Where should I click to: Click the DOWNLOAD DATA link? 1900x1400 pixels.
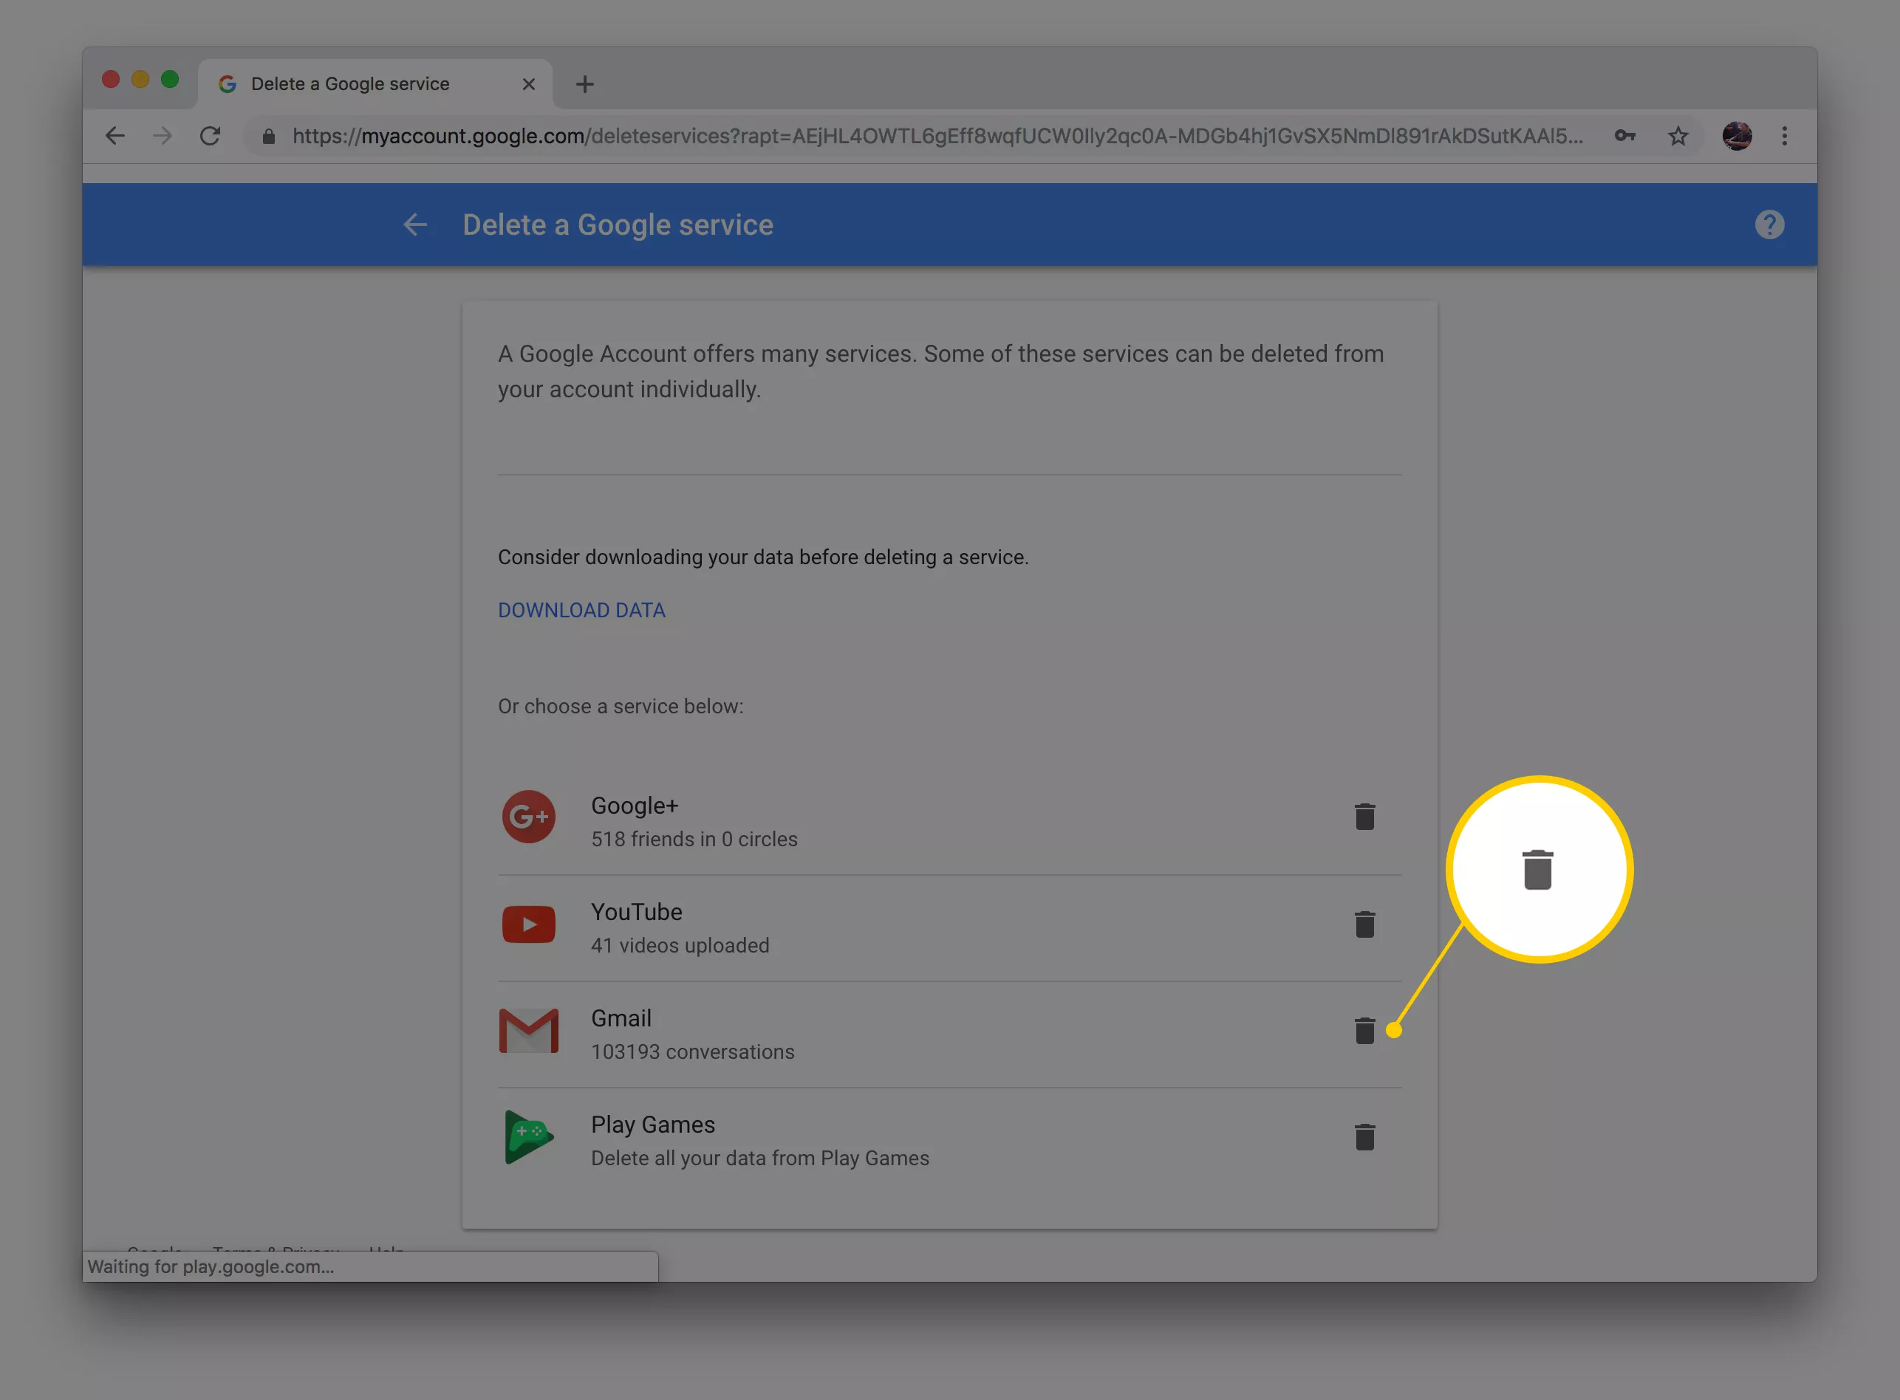coord(581,609)
